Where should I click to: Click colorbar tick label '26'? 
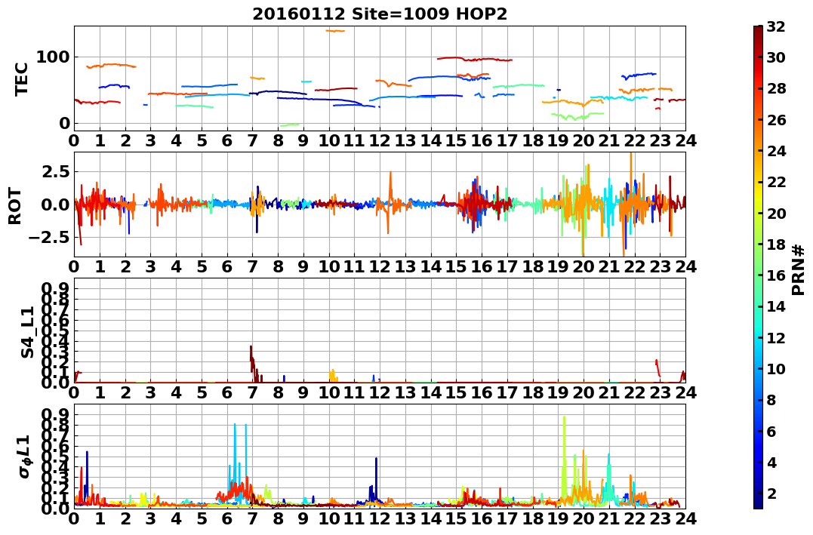(776, 120)
